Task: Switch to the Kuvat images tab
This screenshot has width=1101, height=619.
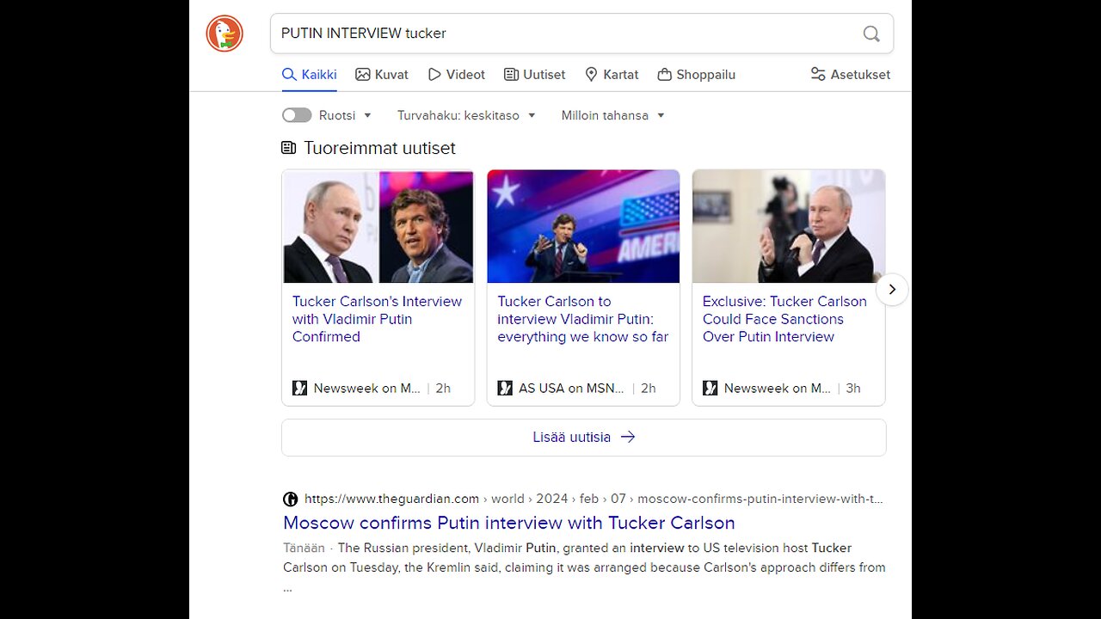Action: 382,75
